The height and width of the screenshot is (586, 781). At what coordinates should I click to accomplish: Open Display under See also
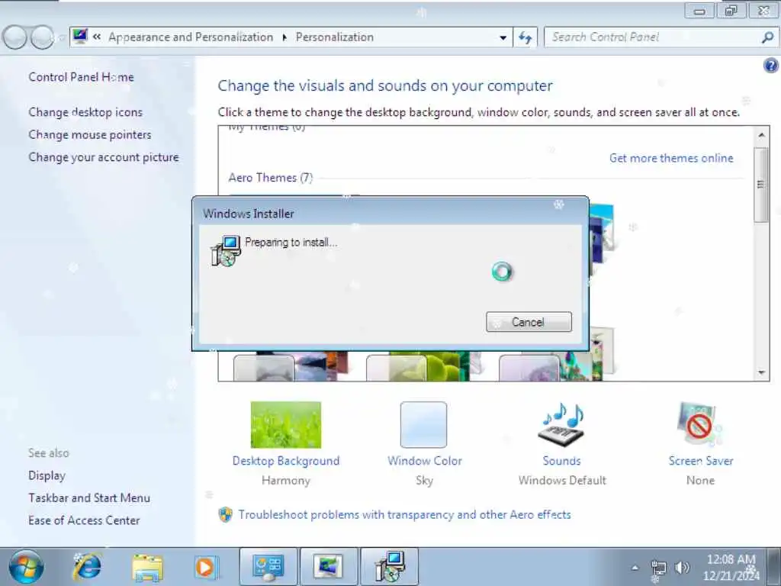click(x=47, y=475)
